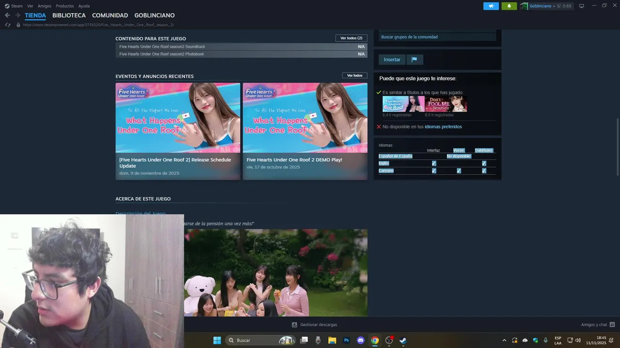620x348 pixels.
Task: Open Photoshop from the taskbar
Action: tap(346, 340)
